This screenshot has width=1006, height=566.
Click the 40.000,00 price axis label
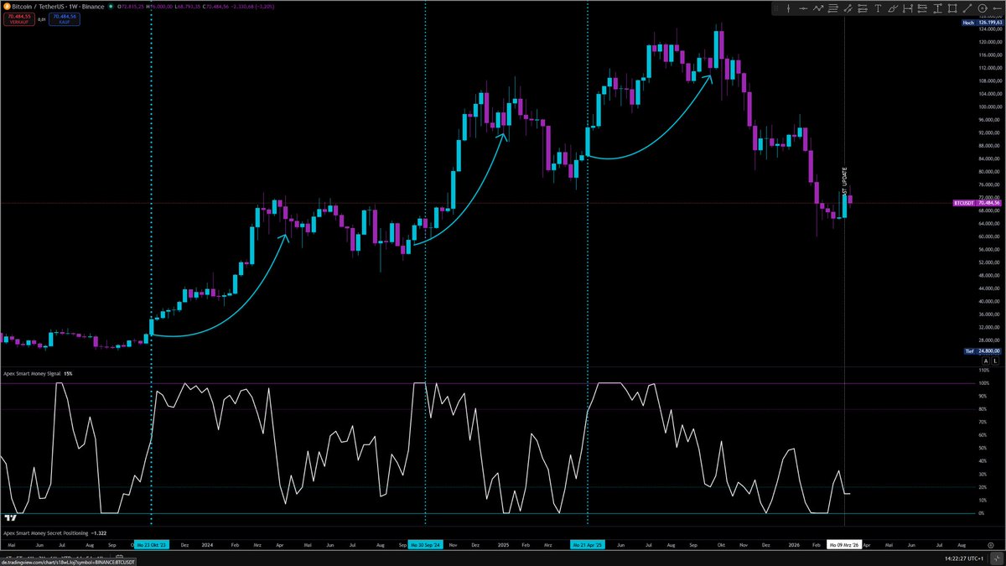(x=988, y=301)
